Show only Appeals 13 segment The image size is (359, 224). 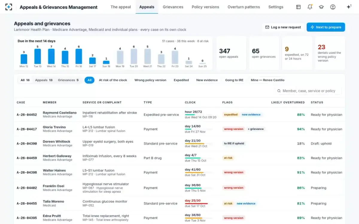point(44,80)
